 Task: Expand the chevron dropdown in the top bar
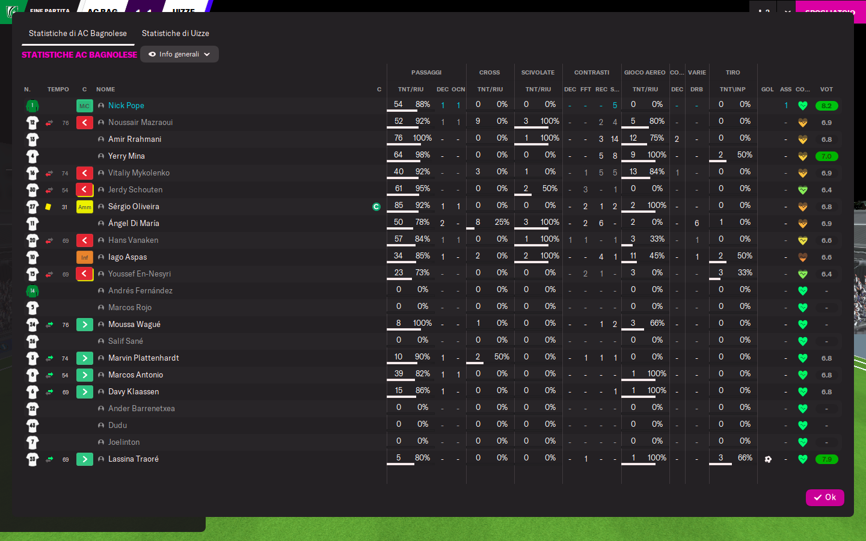787,11
